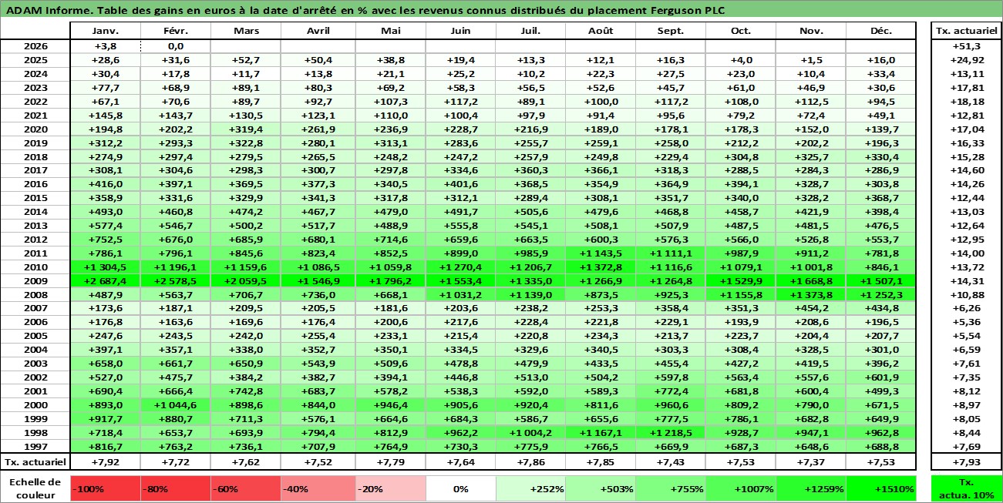1003x503 pixels.
Task: Select the 0% white color swatch
Action: pos(460,488)
